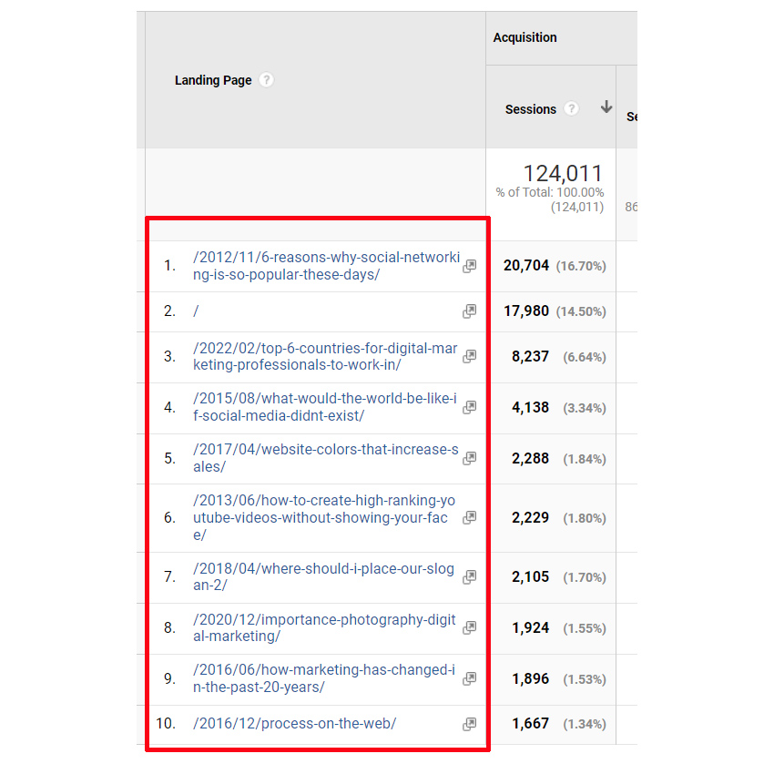The image size is (774, 774).
Task: Open external icon for social-media-didnt-exist page
Action: (x=470, y=407)
